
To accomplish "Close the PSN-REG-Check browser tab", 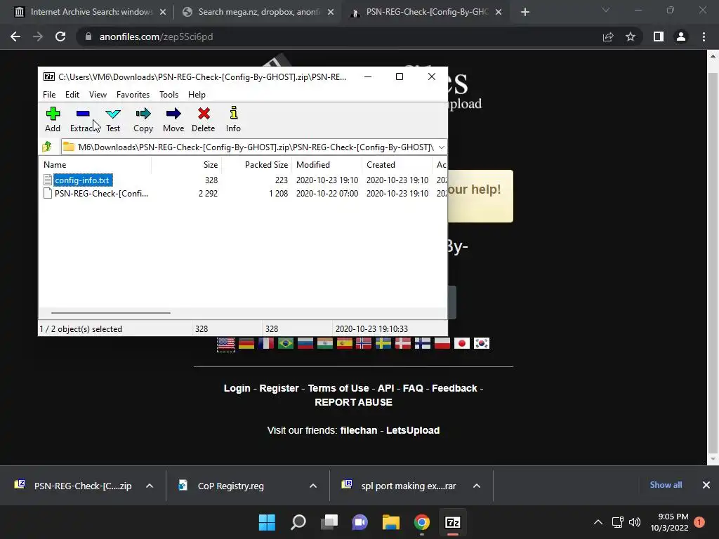I will click(x=499, y=12).
